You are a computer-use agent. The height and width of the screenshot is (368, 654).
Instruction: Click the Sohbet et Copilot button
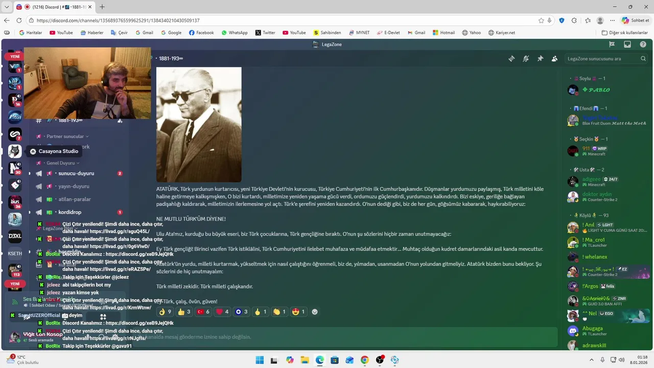[x=635, y=20]
